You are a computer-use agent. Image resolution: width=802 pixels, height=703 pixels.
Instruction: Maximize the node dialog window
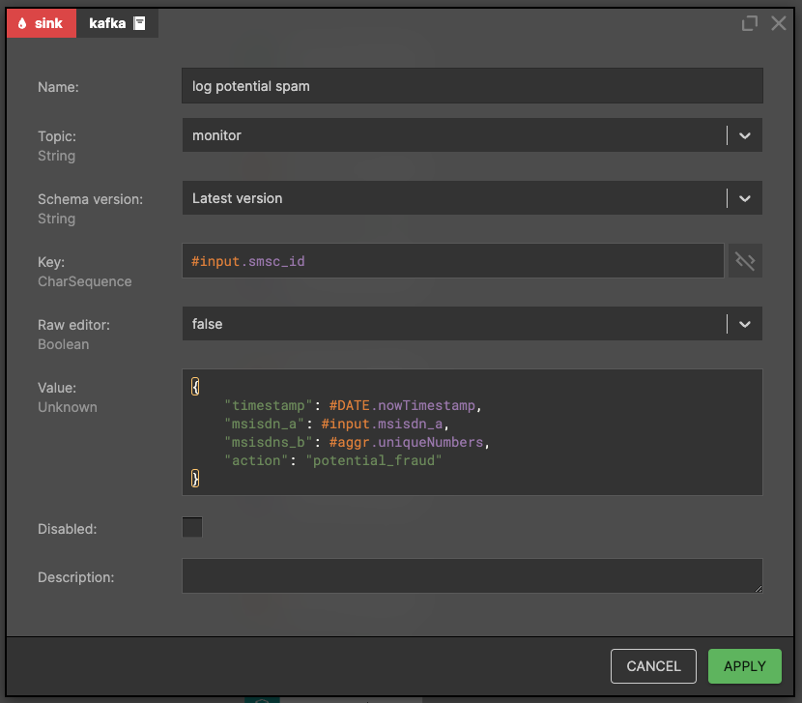pos(749,23)
